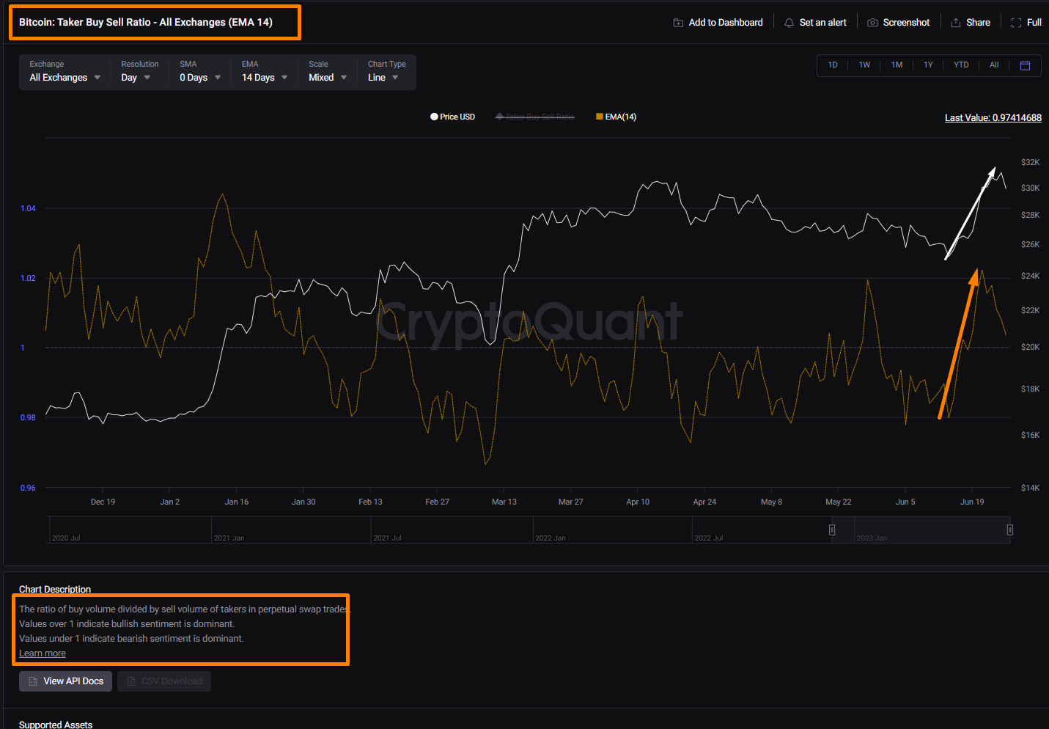Open the calendar date picker icon
Image resolution: width=1049 pixels, height=729 pixels.
[x=1025, y=65]
